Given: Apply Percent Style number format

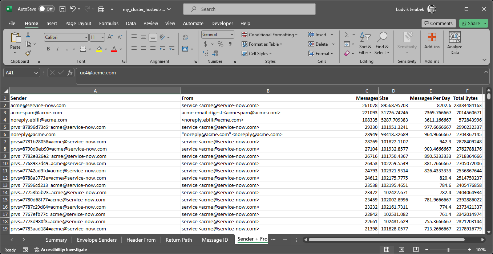Looking at the screenshot, I should (x=221, y=44).
